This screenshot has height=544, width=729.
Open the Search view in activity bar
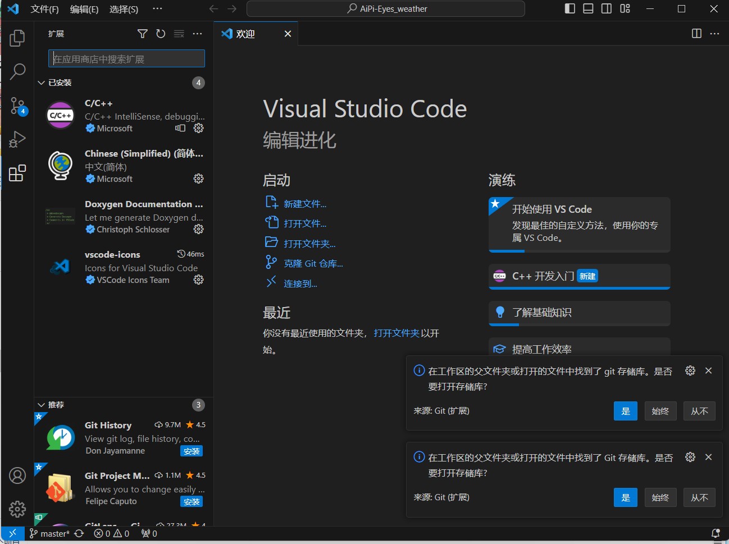click(x=17, y=71)
